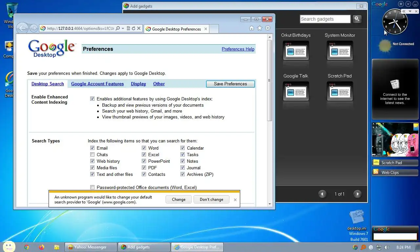Screen dimensions: 420x252
Task: Switch to the Other tab
Action: click(x=159, y=84)
